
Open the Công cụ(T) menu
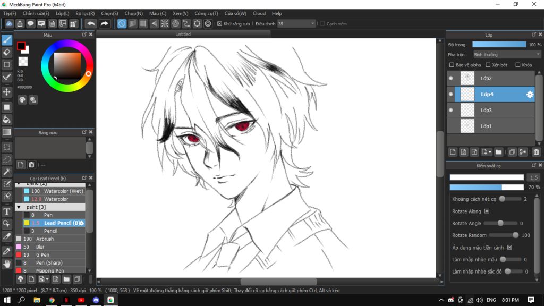207,13
